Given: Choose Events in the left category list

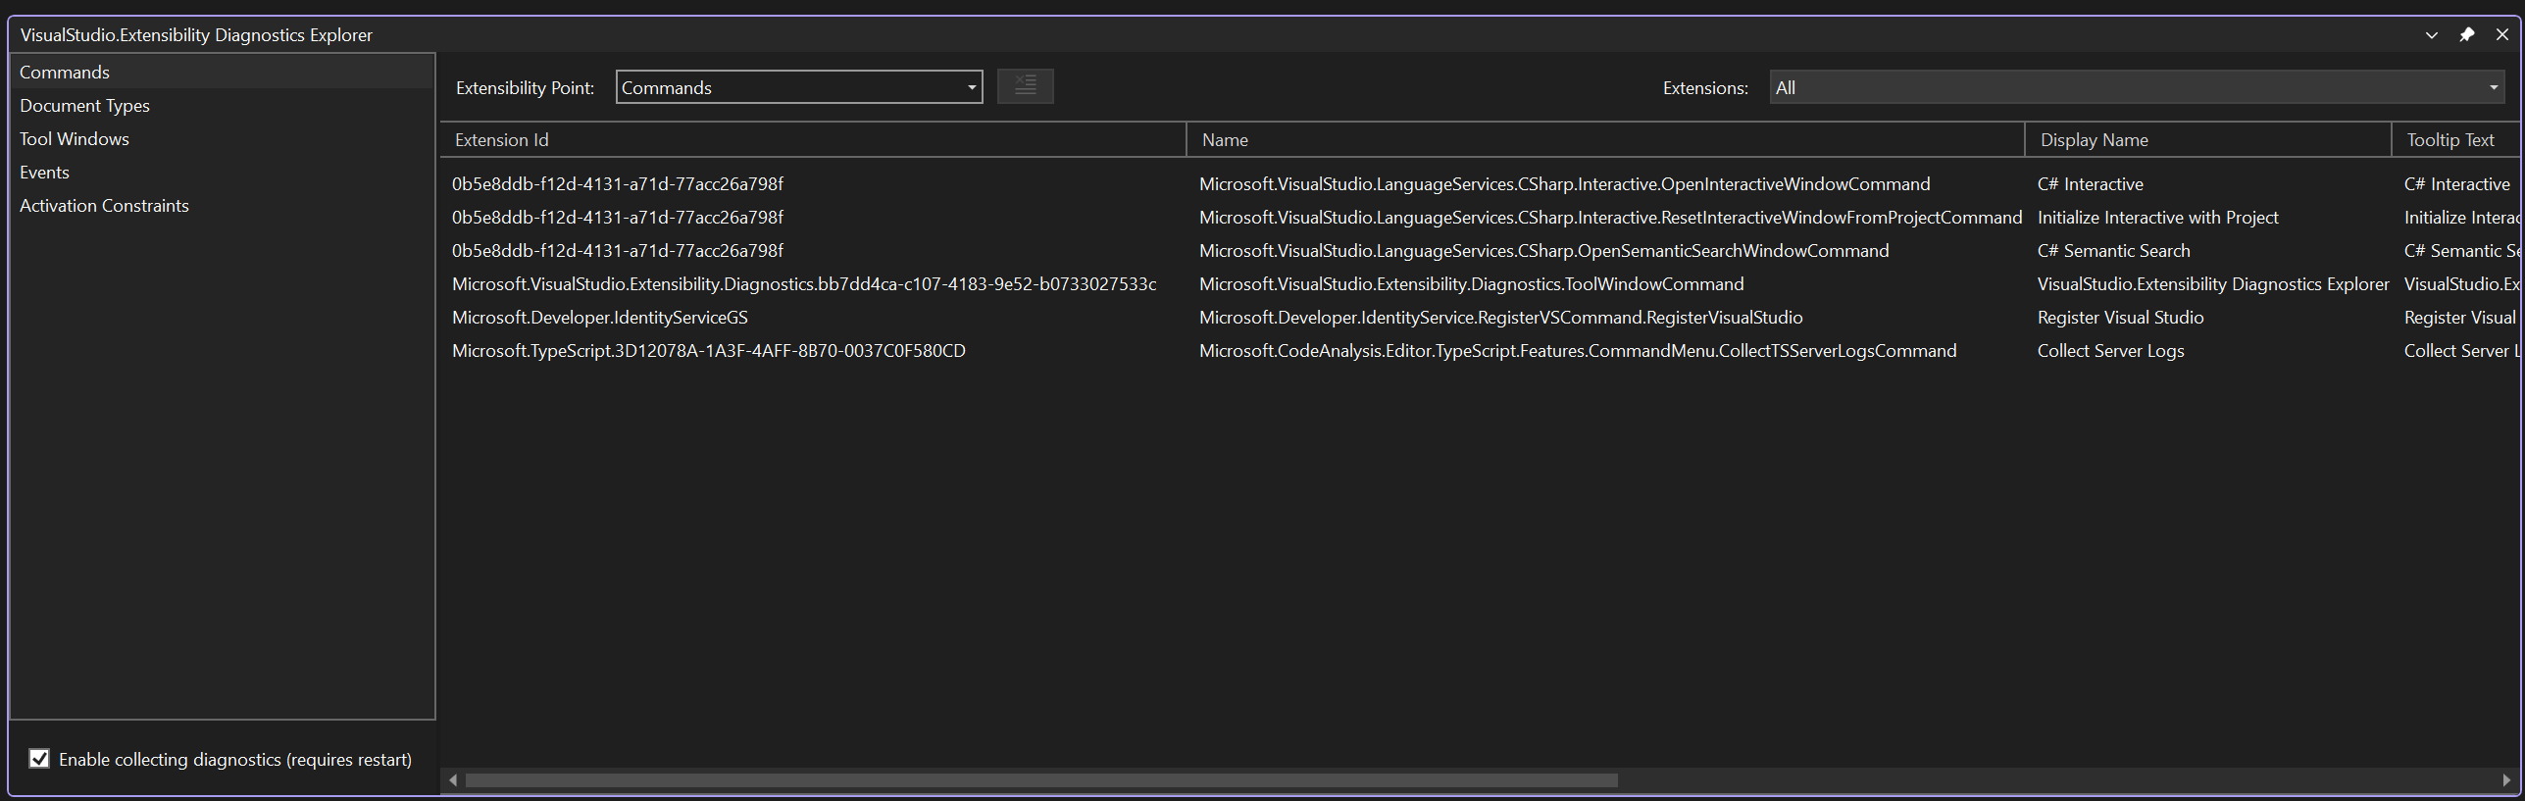Looking at the screenshot, I should point(222,172).
